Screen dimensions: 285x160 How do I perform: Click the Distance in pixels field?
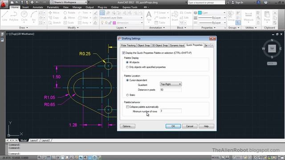coord(171,90)
